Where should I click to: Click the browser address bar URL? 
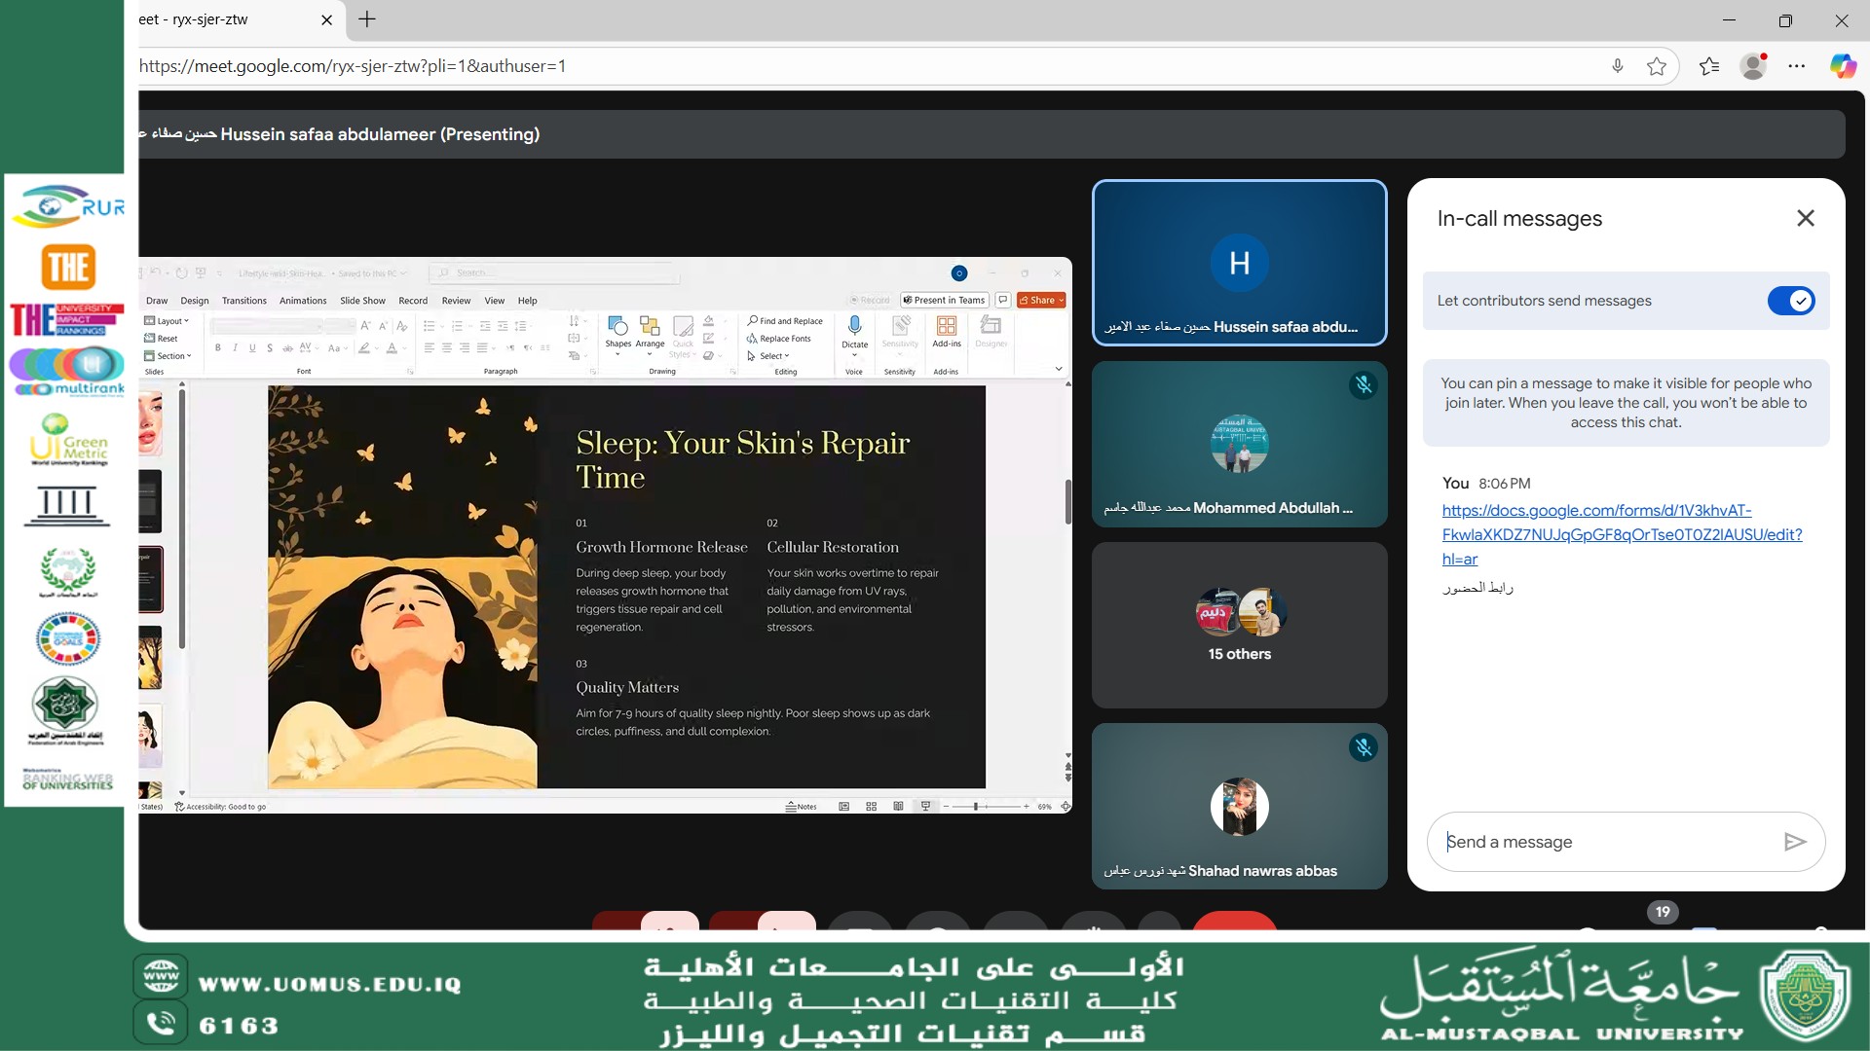pyautogui.click(x=353, y=66)
